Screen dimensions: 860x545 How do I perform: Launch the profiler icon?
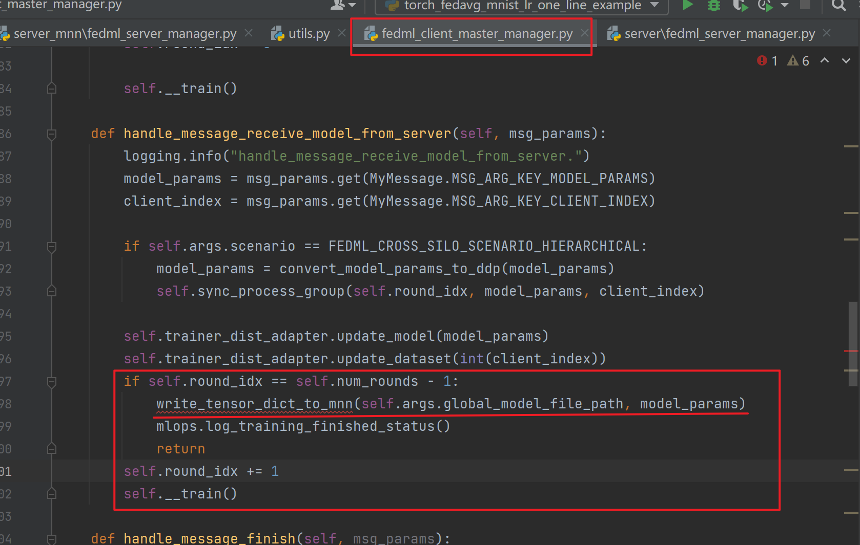pyautogui.click(x=765, y=6)
